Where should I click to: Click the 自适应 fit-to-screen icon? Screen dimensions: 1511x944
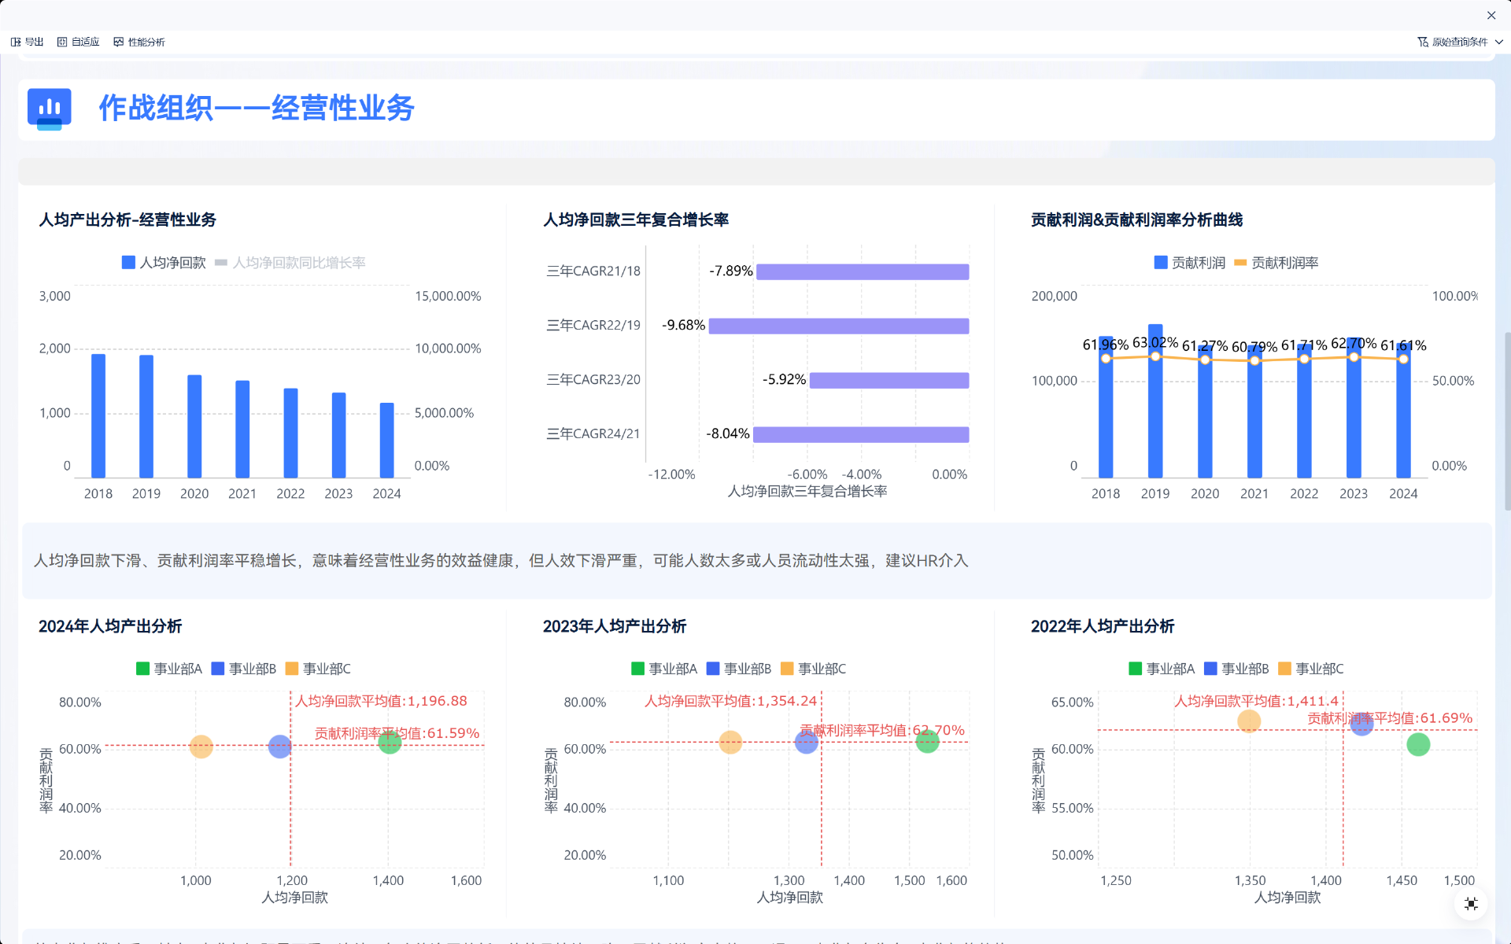point(62,42)
